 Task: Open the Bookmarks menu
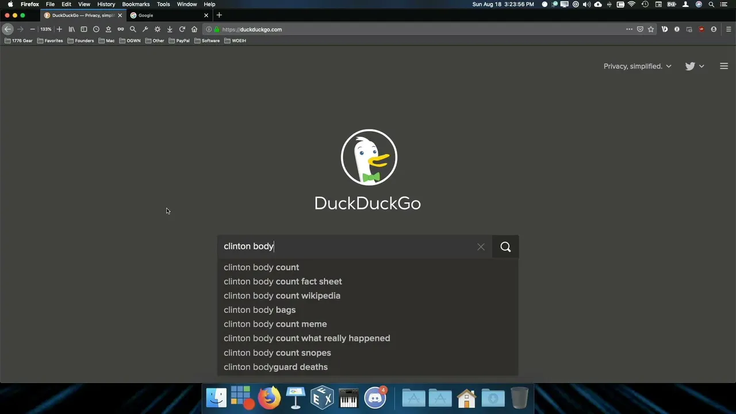(136, 4)
